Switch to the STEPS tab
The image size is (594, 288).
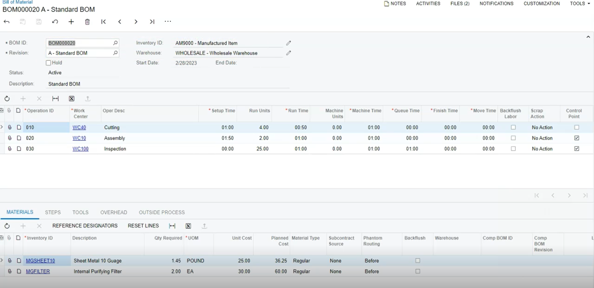[x=53, y=212]
